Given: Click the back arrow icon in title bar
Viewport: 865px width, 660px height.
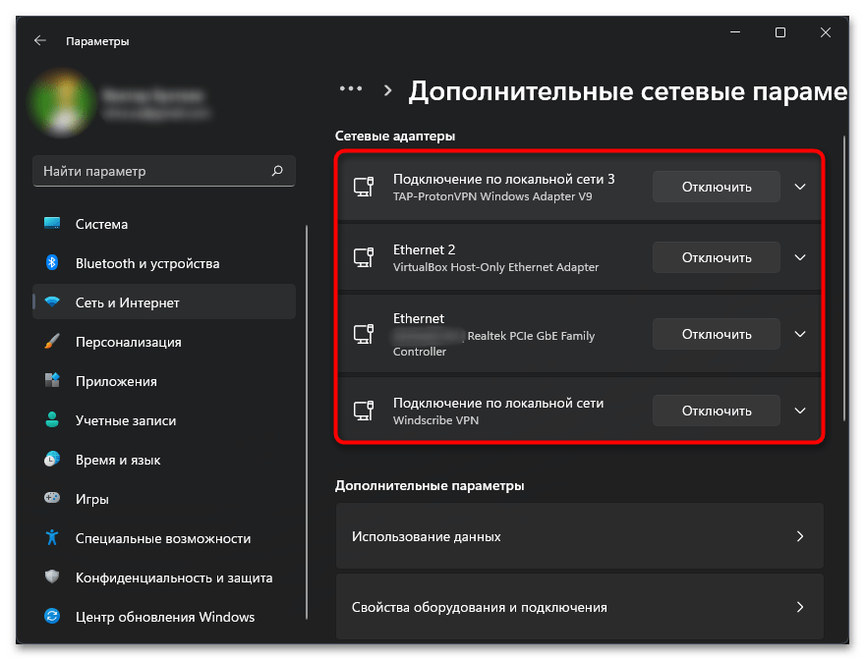Looking at the screenshot, I should pyautogui.click(x=40, y=41).
